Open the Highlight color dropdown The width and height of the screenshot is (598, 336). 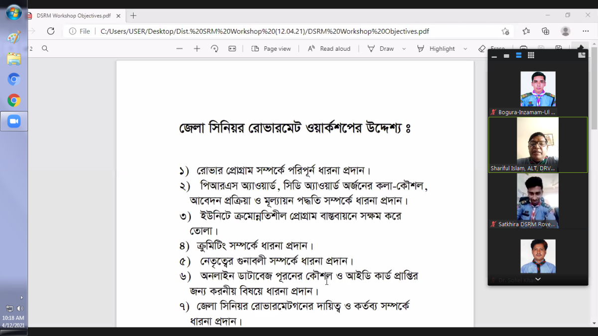pyautogui.click(x=465, y=48)
